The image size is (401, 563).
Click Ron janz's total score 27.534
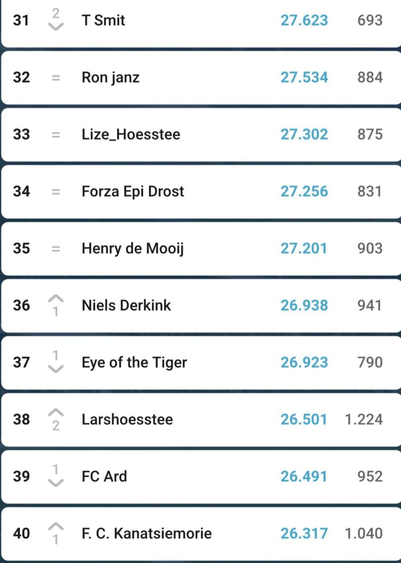pyautogui.click(x=304, y=77)
